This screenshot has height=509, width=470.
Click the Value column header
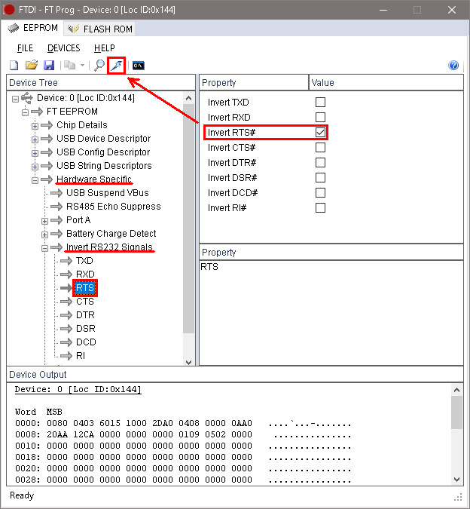pos(386,83)
